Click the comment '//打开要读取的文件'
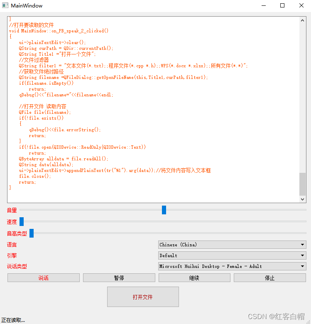 [x=32, y=25]
